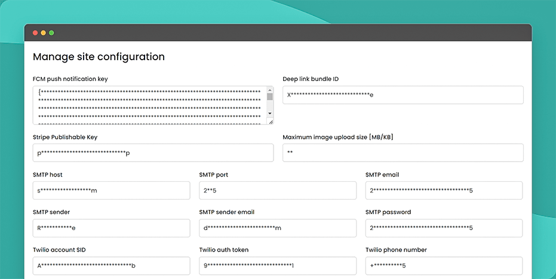Viewport: 556px width, 279px height.
Task: Click the FCM textarea resize handle
Action: (x=271, y=122)
